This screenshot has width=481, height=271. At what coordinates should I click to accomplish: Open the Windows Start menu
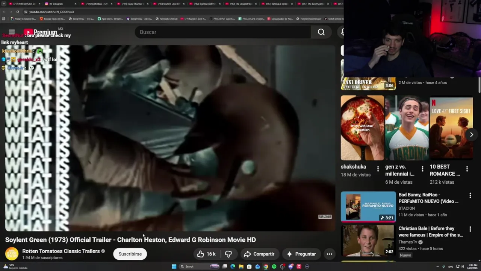174,266
